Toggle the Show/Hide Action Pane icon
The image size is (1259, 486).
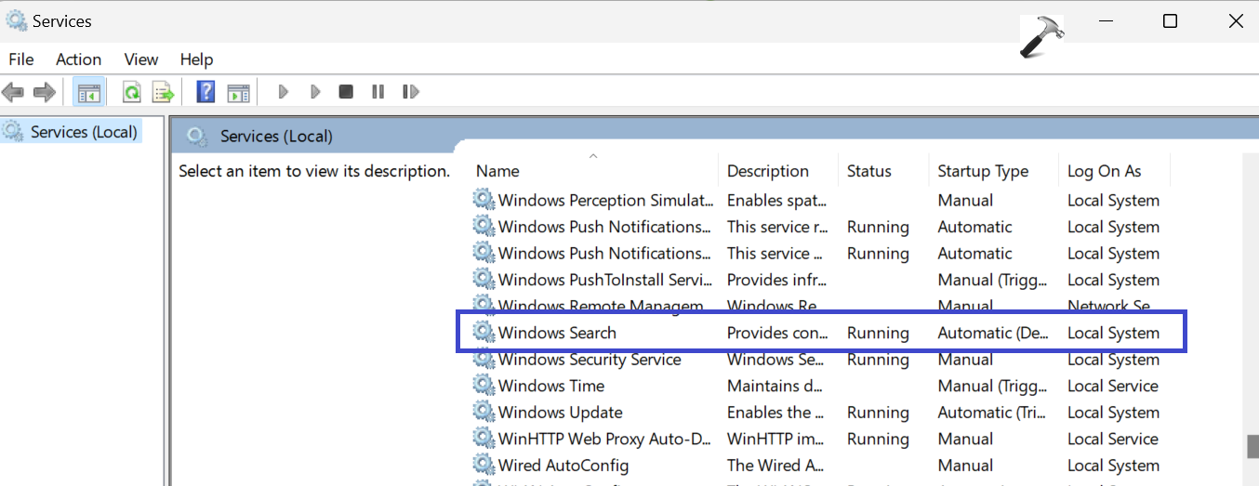coord(239,92)
